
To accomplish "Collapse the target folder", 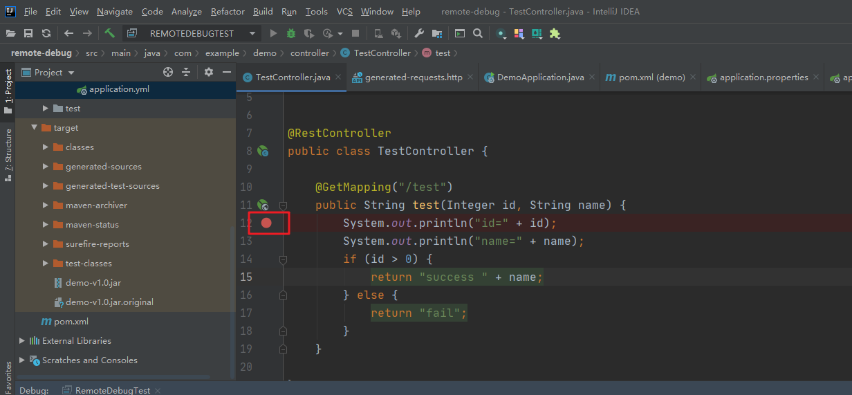I will point(34,128).
